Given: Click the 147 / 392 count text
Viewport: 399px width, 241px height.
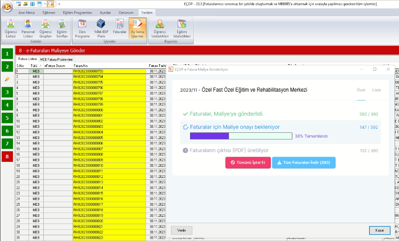Looking at the screenshot, I should point(369,127).
